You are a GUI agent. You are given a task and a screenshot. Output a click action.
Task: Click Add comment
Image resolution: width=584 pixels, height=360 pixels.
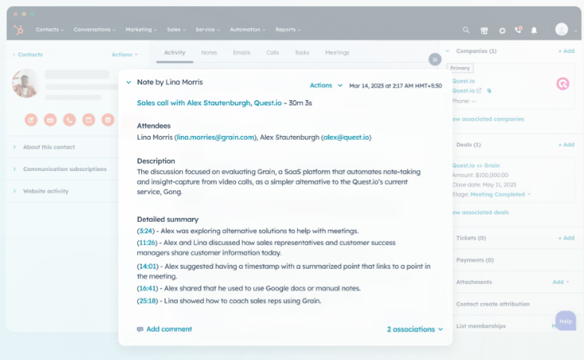[x=169, y=329]
